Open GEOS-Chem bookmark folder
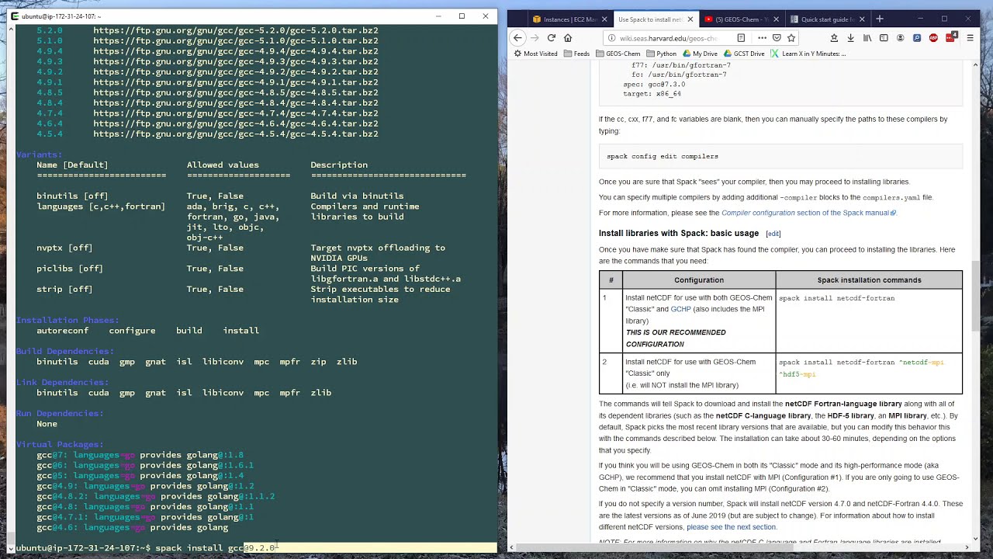This screenshot has width=993, height=559. coord(618,54)
